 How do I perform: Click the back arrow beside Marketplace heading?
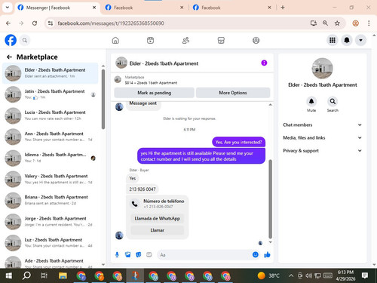pyautogui.click(x=9, y=57)
